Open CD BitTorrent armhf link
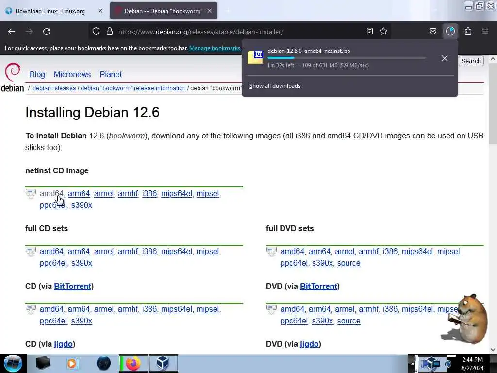Image resolution: width=497 pixels, height=373 pixels. 128,309
